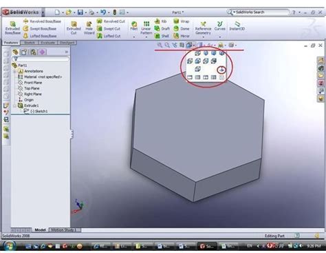
Task: Choose the Draft feature
Action: 162,29
